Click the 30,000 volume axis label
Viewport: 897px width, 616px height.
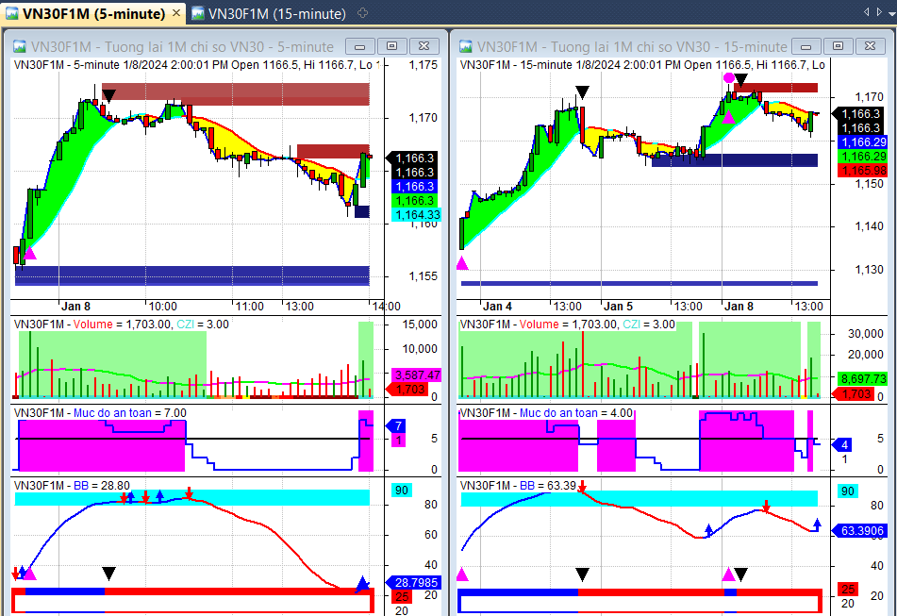865,333
